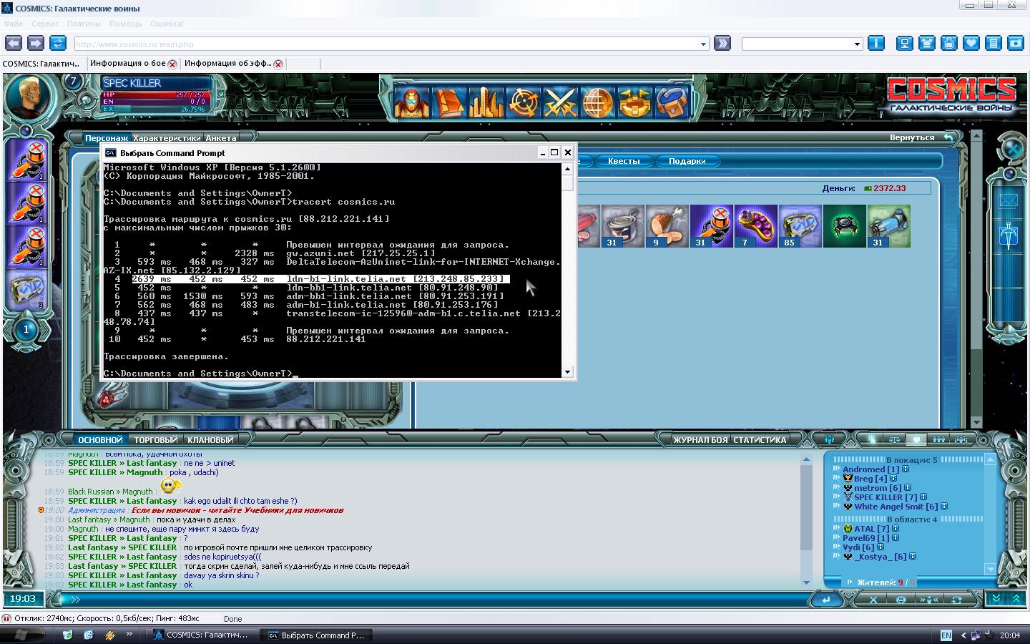Image resolution: width=1030 pixels, height=644 pixels.
Task: Open the Характеристики tab
Action: coord(167,137)
